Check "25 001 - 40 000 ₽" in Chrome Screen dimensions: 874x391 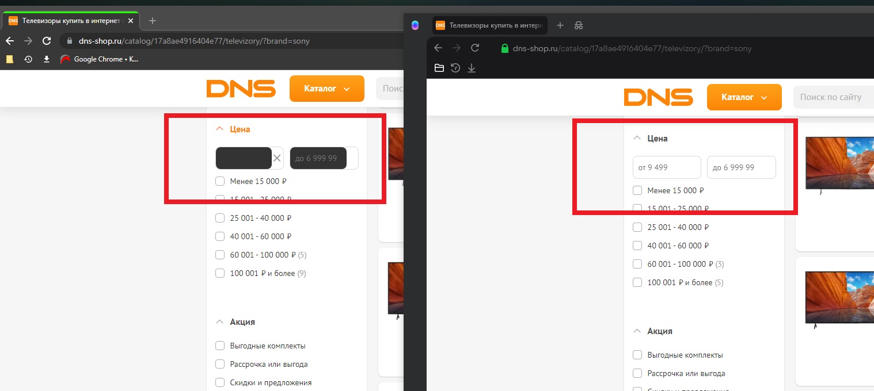coord(220,218)
